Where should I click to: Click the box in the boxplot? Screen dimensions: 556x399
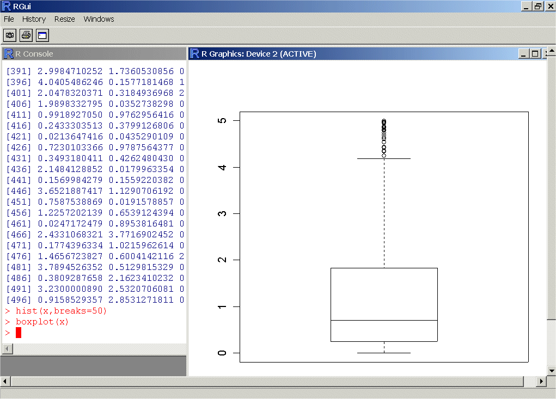[384, 294]
